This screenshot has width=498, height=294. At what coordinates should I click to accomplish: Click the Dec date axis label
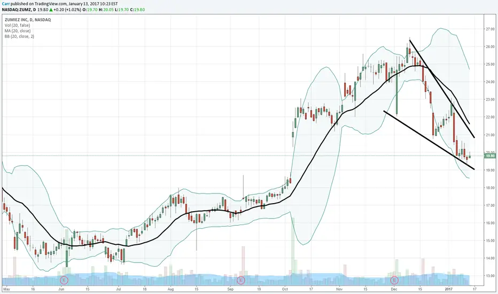(x=394, y=289)
